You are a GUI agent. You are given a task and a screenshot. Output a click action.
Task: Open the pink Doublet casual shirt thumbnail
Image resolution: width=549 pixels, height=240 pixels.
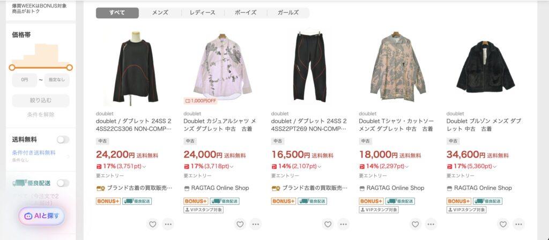(222, 66)
